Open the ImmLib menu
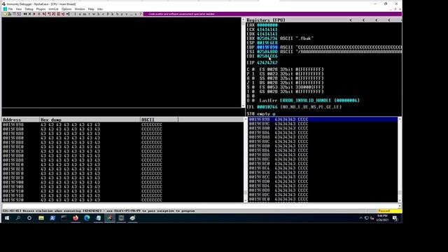The width and height of the screenshot is (448, 252). (53, 9)
